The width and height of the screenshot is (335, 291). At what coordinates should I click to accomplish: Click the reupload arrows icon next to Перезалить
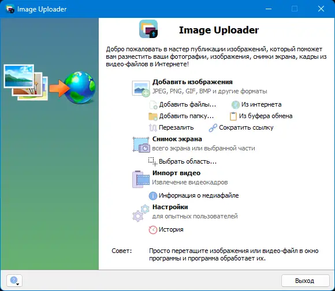point(152,128)
